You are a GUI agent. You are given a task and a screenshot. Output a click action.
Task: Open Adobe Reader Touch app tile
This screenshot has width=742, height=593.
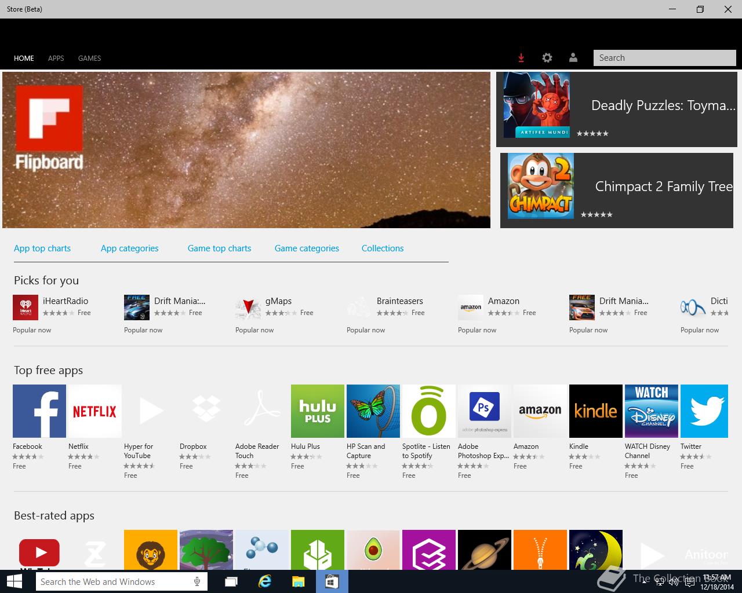262,411
